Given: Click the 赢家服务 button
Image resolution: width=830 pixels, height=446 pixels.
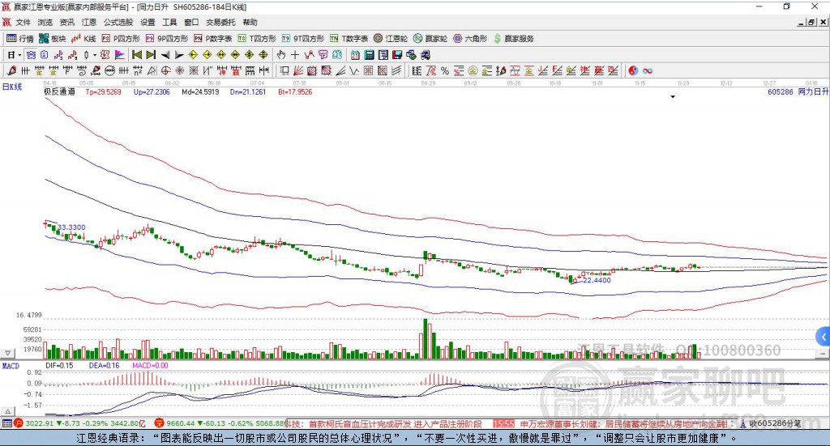Looking at the screenshot, I should [x=514, y=38].
